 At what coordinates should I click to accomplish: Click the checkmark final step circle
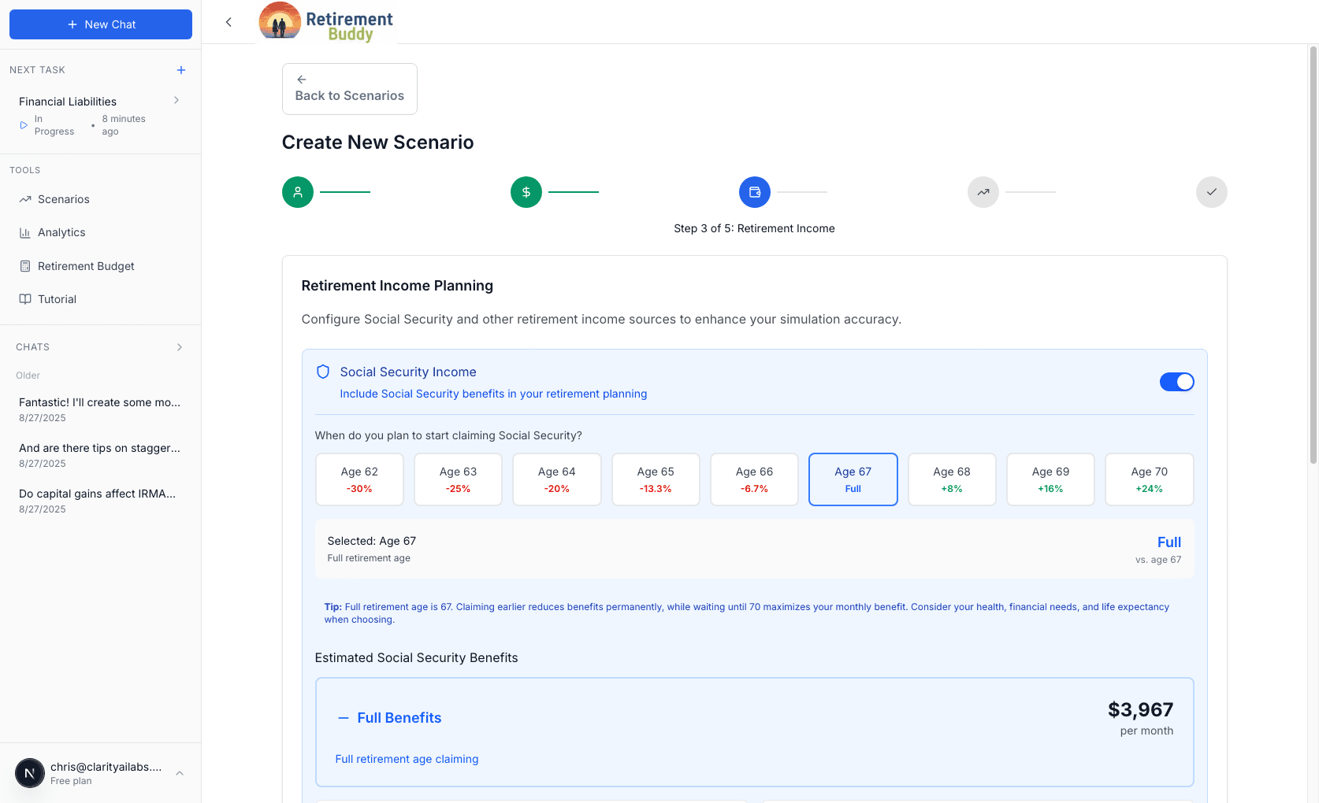1211,192
